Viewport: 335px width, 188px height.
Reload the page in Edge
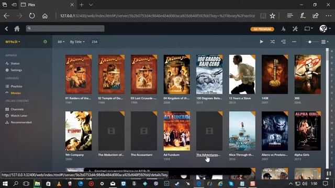click(32, 16)
